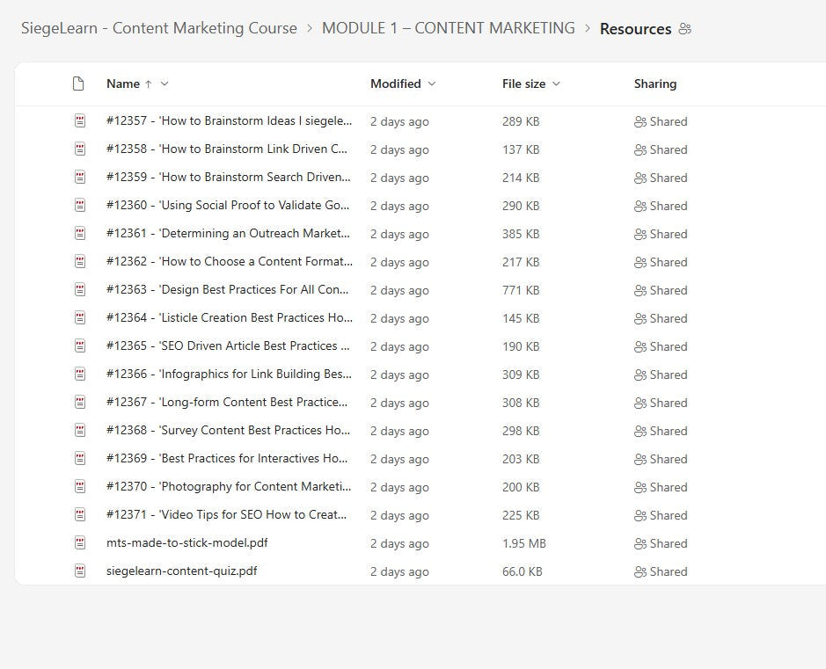The image size is (826, 669).
Task: Click PDF icon for #12371 file
Action: (x=80, y=515)
